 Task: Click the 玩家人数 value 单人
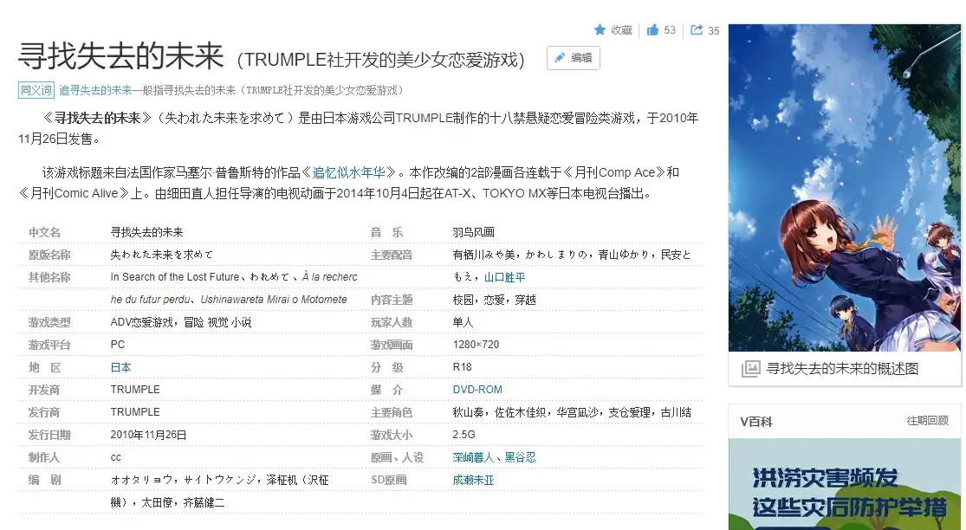point(463,322)
